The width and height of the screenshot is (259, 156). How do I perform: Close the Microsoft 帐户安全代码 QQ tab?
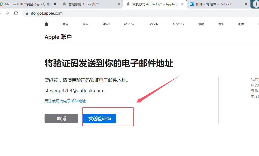tap(55, 4)
